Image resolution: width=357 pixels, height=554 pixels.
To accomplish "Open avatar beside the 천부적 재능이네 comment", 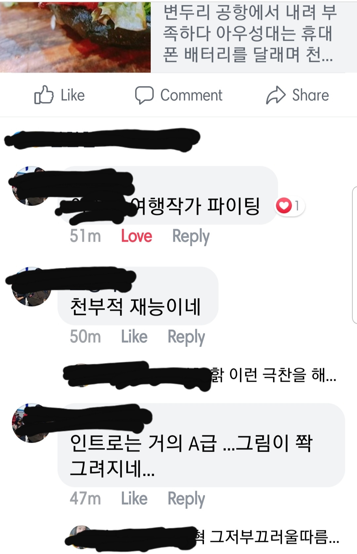I will (31, 287).
